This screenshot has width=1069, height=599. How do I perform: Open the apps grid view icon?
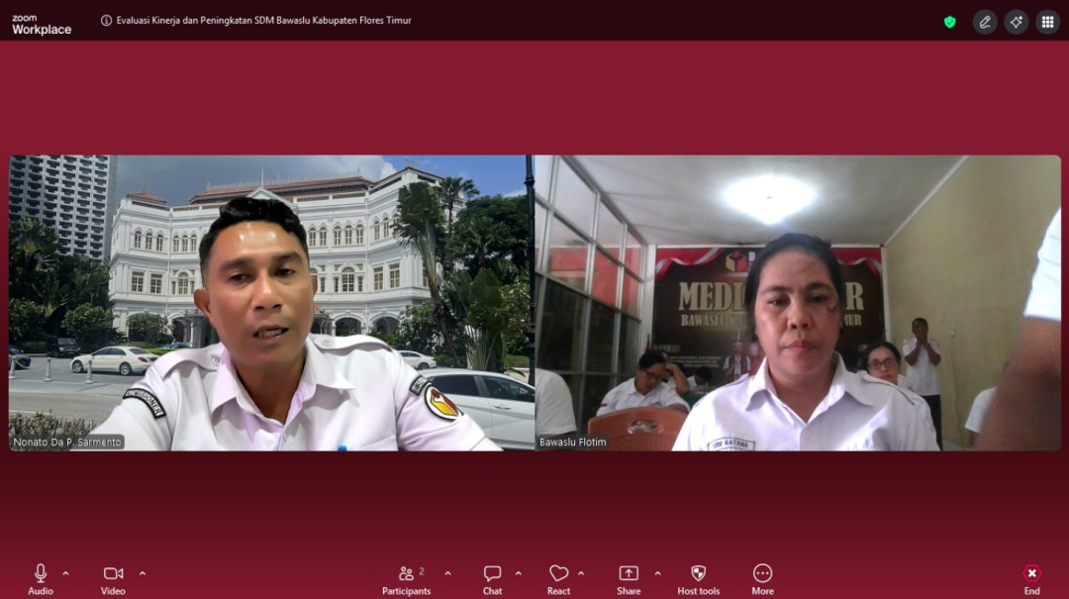coord(1047,22)
